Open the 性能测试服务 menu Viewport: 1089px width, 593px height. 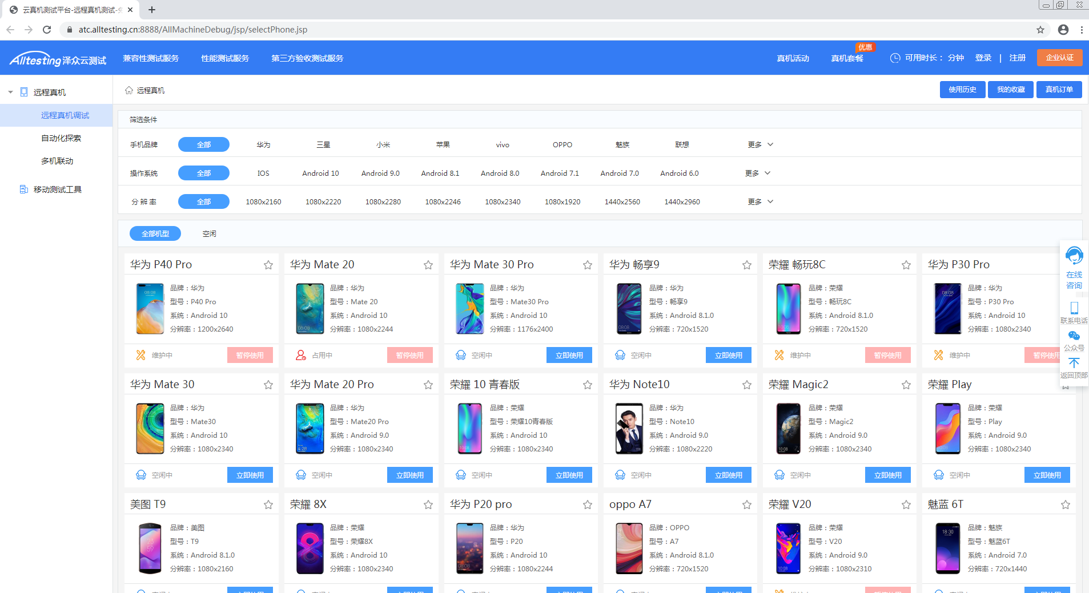(x=225, y=58)
